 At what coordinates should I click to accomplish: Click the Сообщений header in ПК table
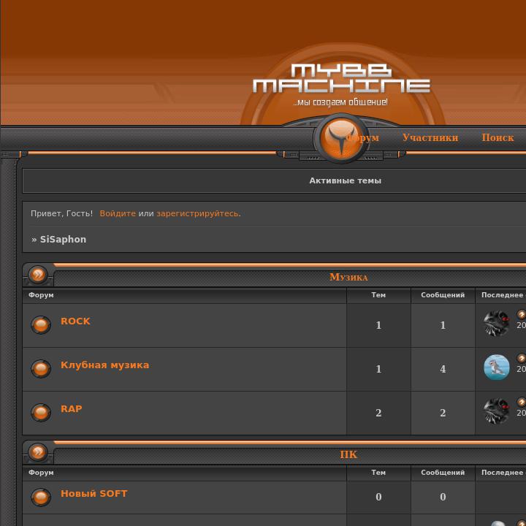click(443, 473)
